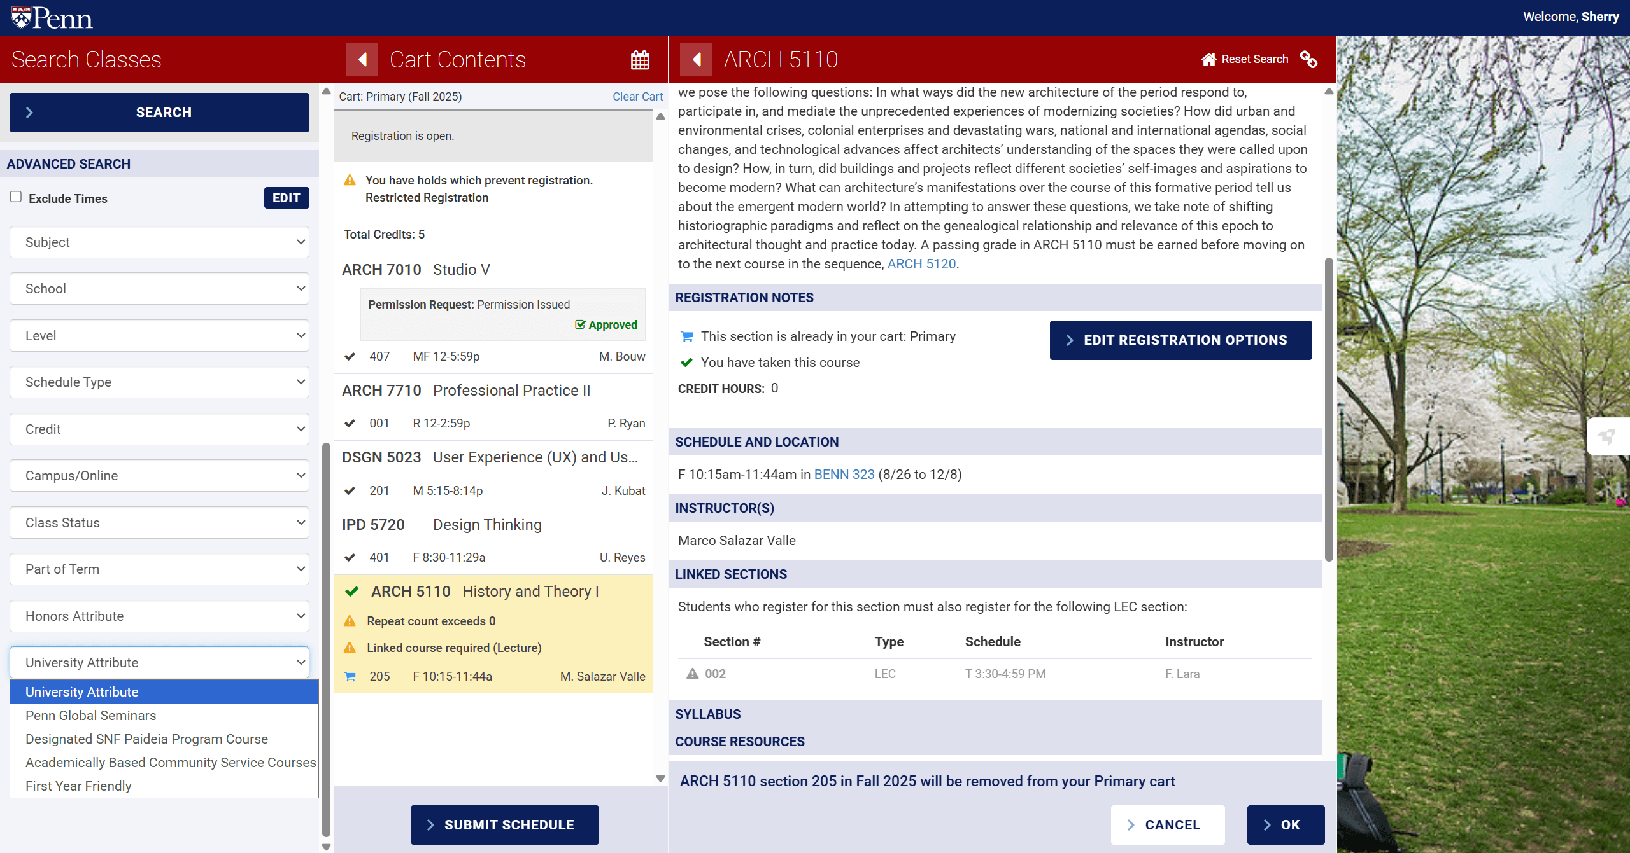Click EDIT REGISTRATION OPTIONS button
This screenshot has width=1630, height=853.
1180,340
